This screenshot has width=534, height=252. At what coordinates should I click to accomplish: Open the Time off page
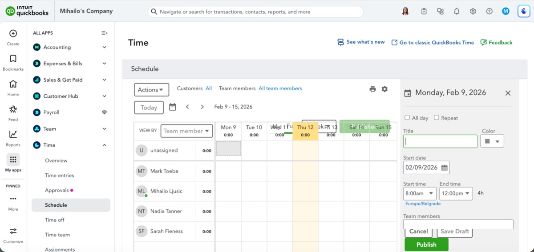click(55, 220)
